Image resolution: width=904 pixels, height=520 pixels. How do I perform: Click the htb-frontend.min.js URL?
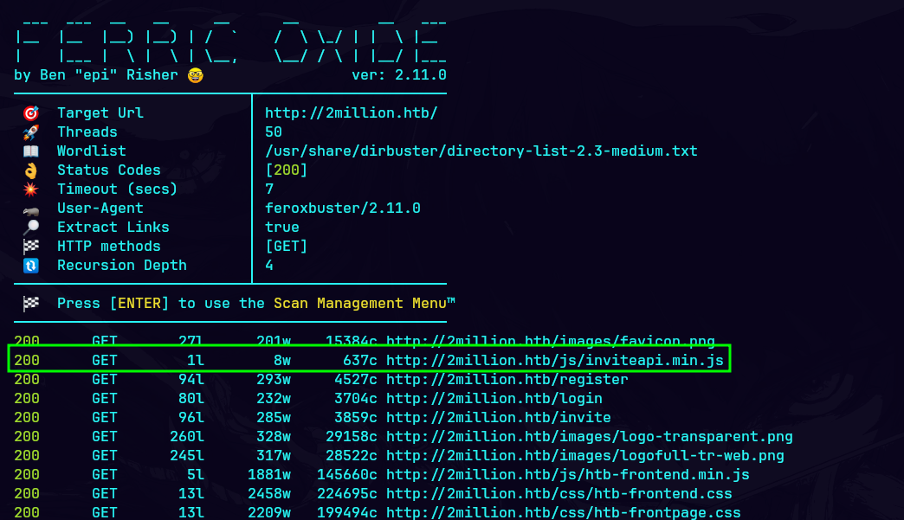click(567, 474)
